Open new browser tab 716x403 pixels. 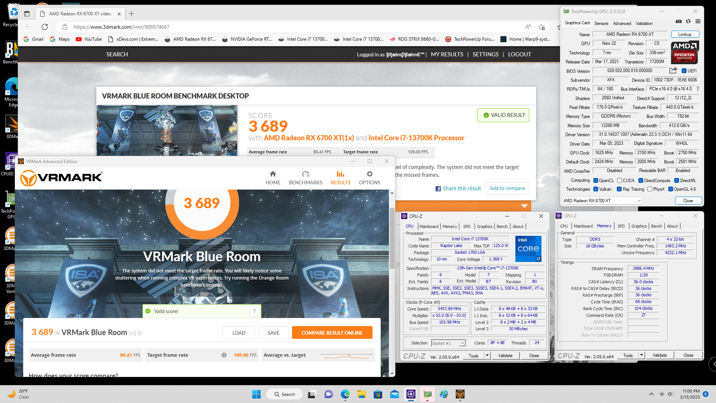pos(131,14)
